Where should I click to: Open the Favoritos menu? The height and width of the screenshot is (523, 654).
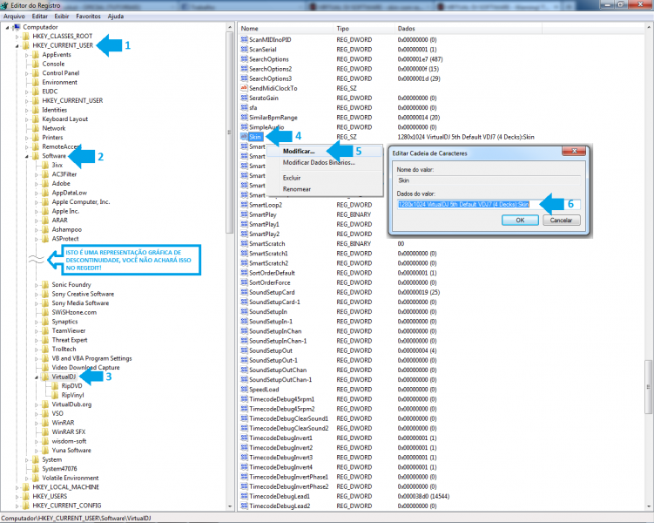[x=88, y=17]
